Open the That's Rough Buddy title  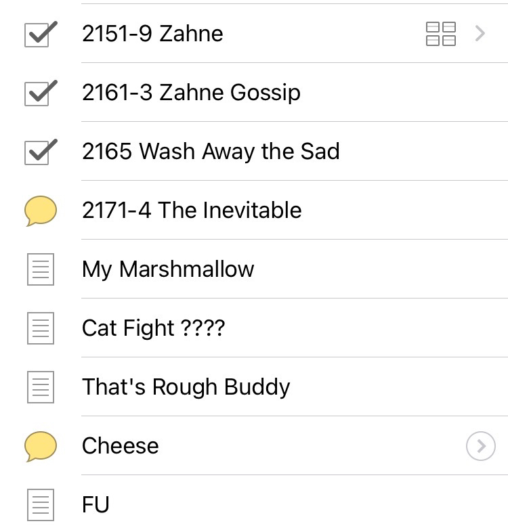point(186,387)
